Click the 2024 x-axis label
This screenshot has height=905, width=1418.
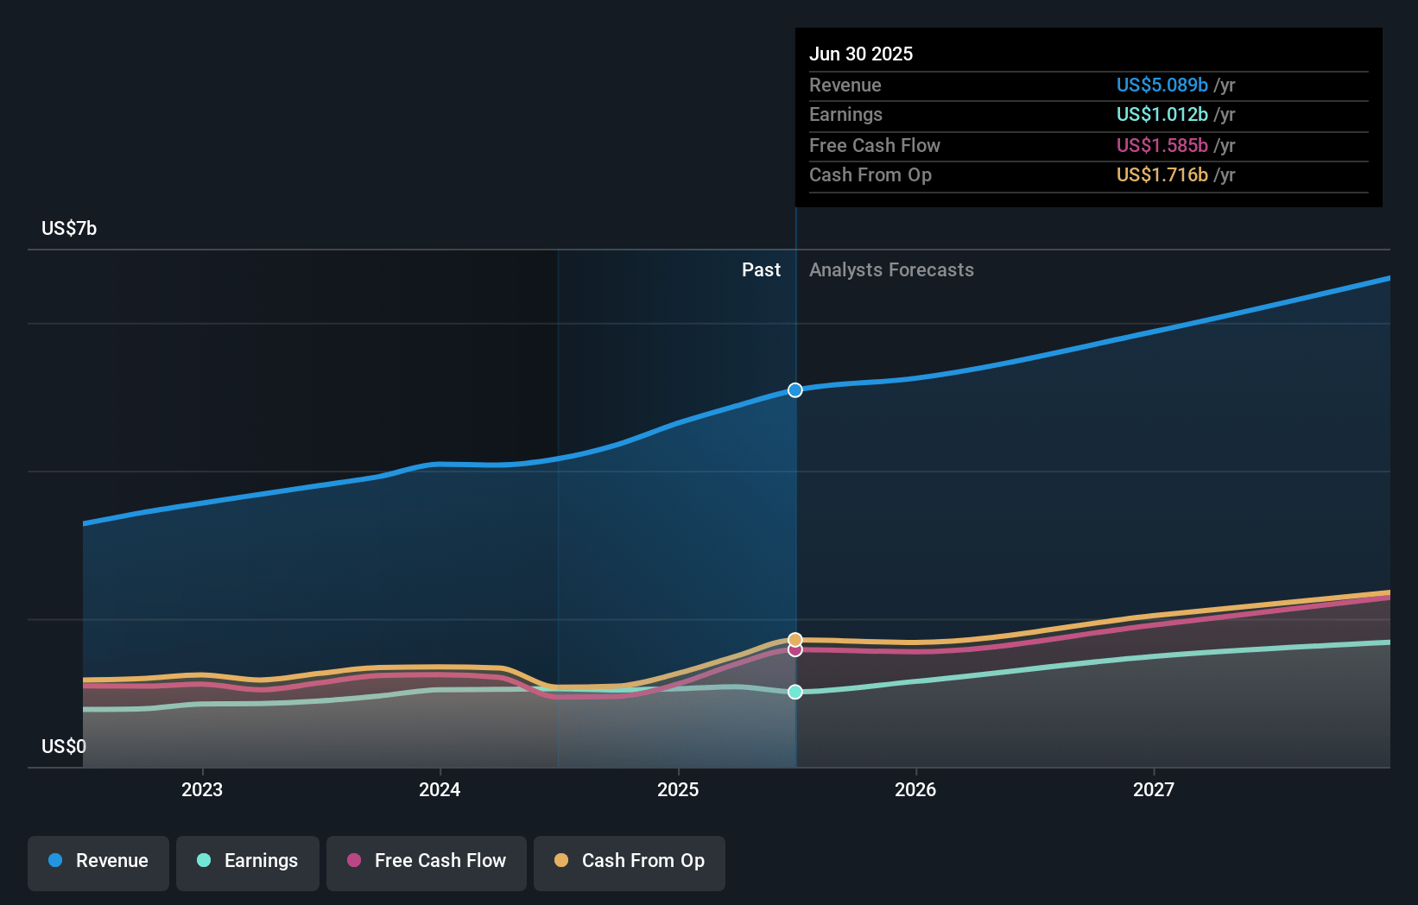coord(440,789)
